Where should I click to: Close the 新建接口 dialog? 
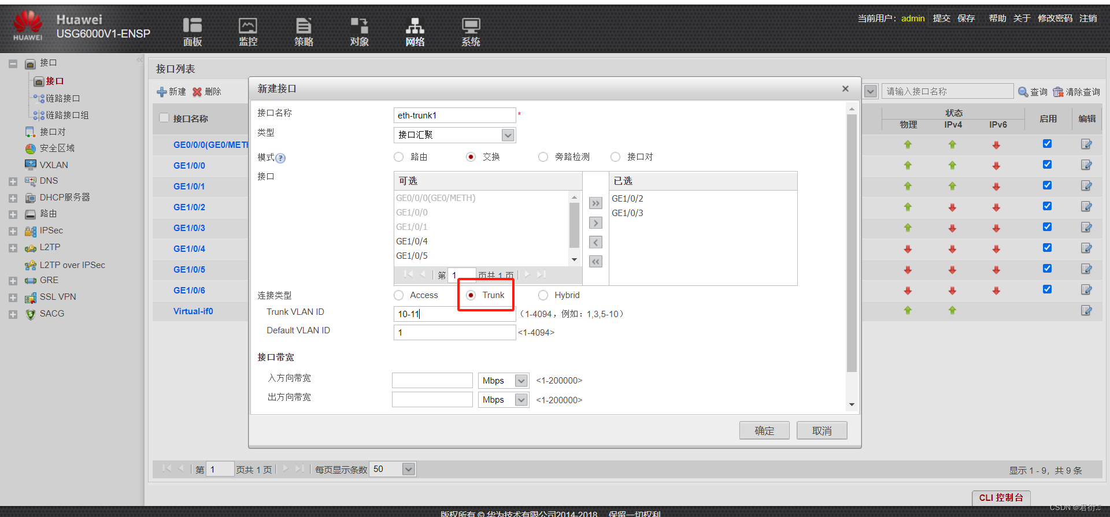coord(845,88)
